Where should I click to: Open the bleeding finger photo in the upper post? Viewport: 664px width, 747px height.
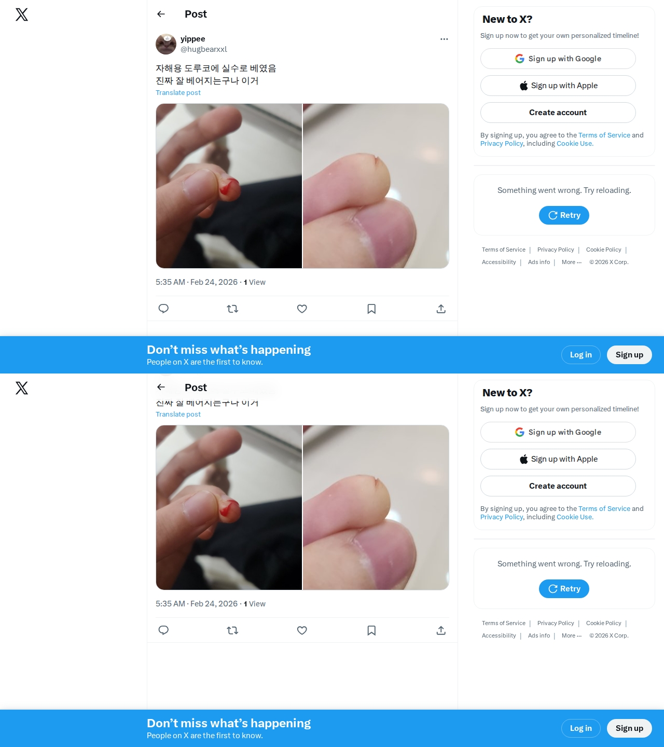[229, 186]
